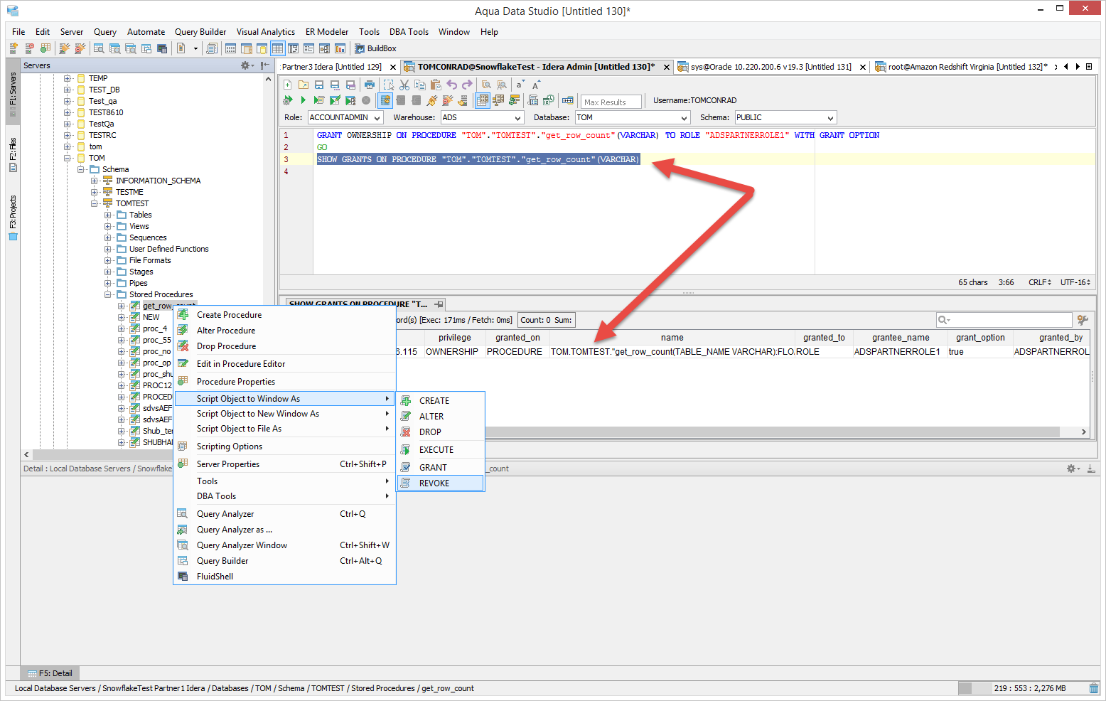
Task: Toggle grid results view icon in query toolbar
Action: coord(483,100)
